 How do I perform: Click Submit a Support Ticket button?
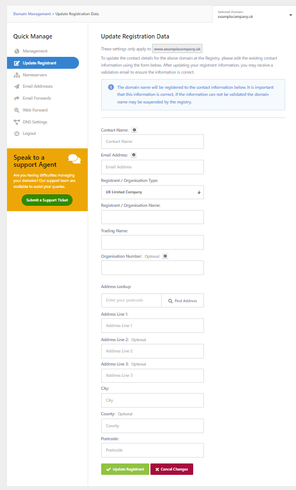pyautogui.click(x=47, y=200)
